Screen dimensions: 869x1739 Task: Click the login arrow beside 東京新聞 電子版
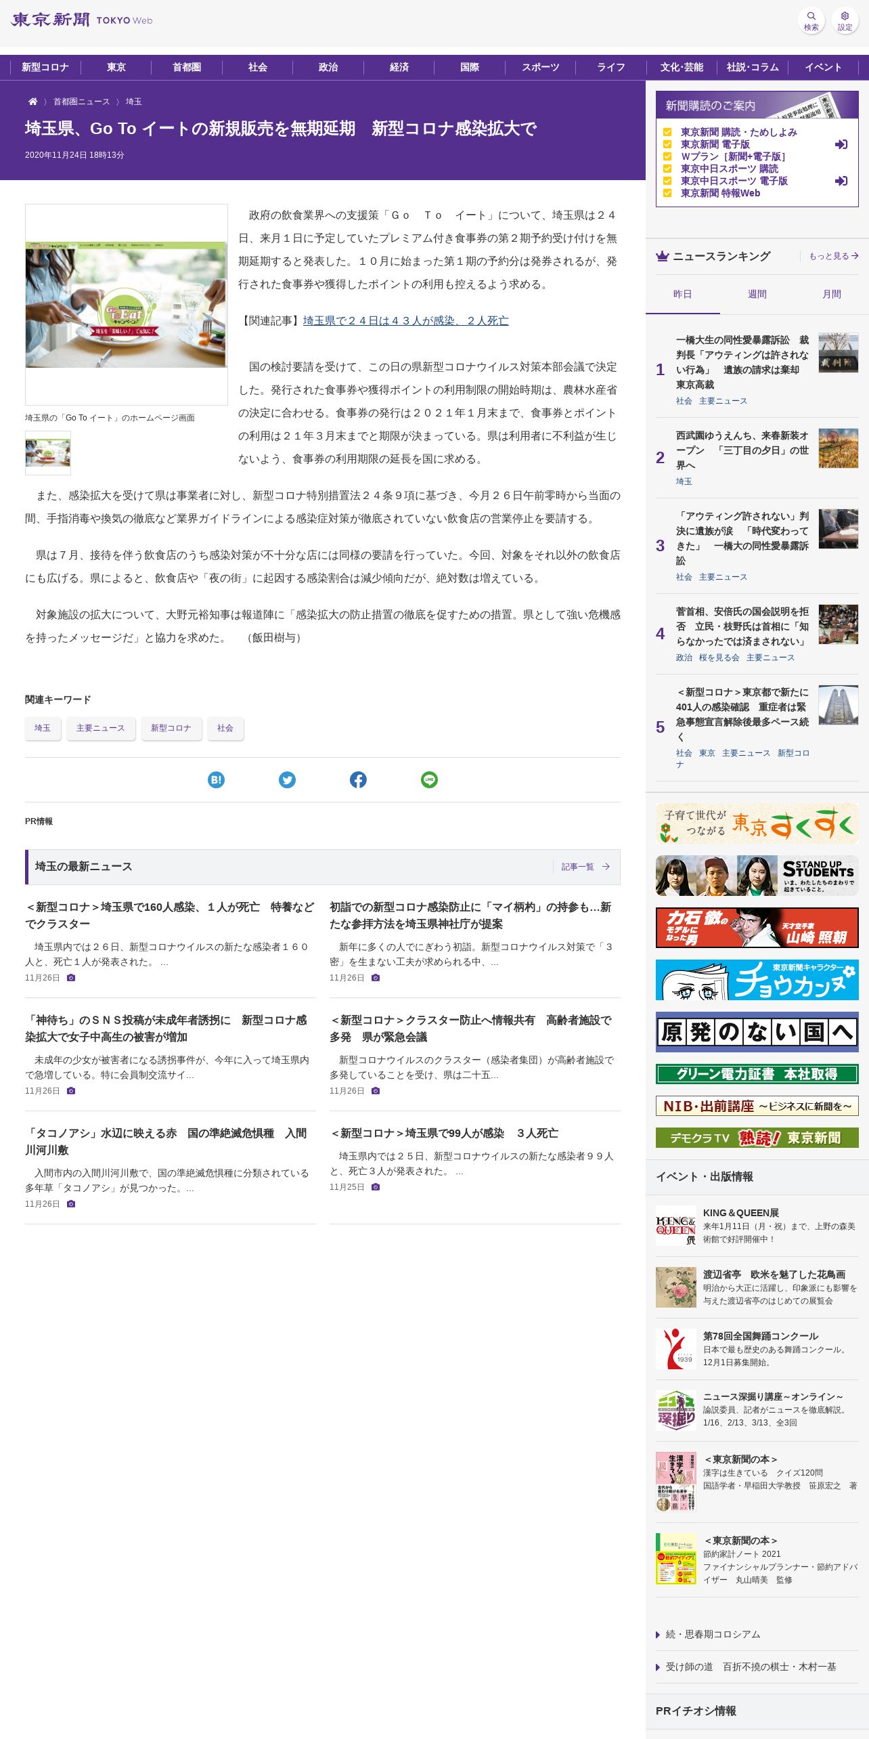coord(841,144)
